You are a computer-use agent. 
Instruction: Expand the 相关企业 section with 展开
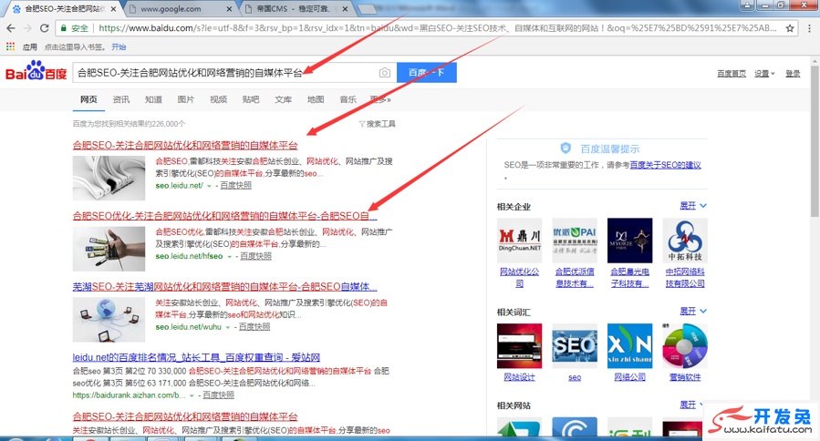click(x=693, y=205)
